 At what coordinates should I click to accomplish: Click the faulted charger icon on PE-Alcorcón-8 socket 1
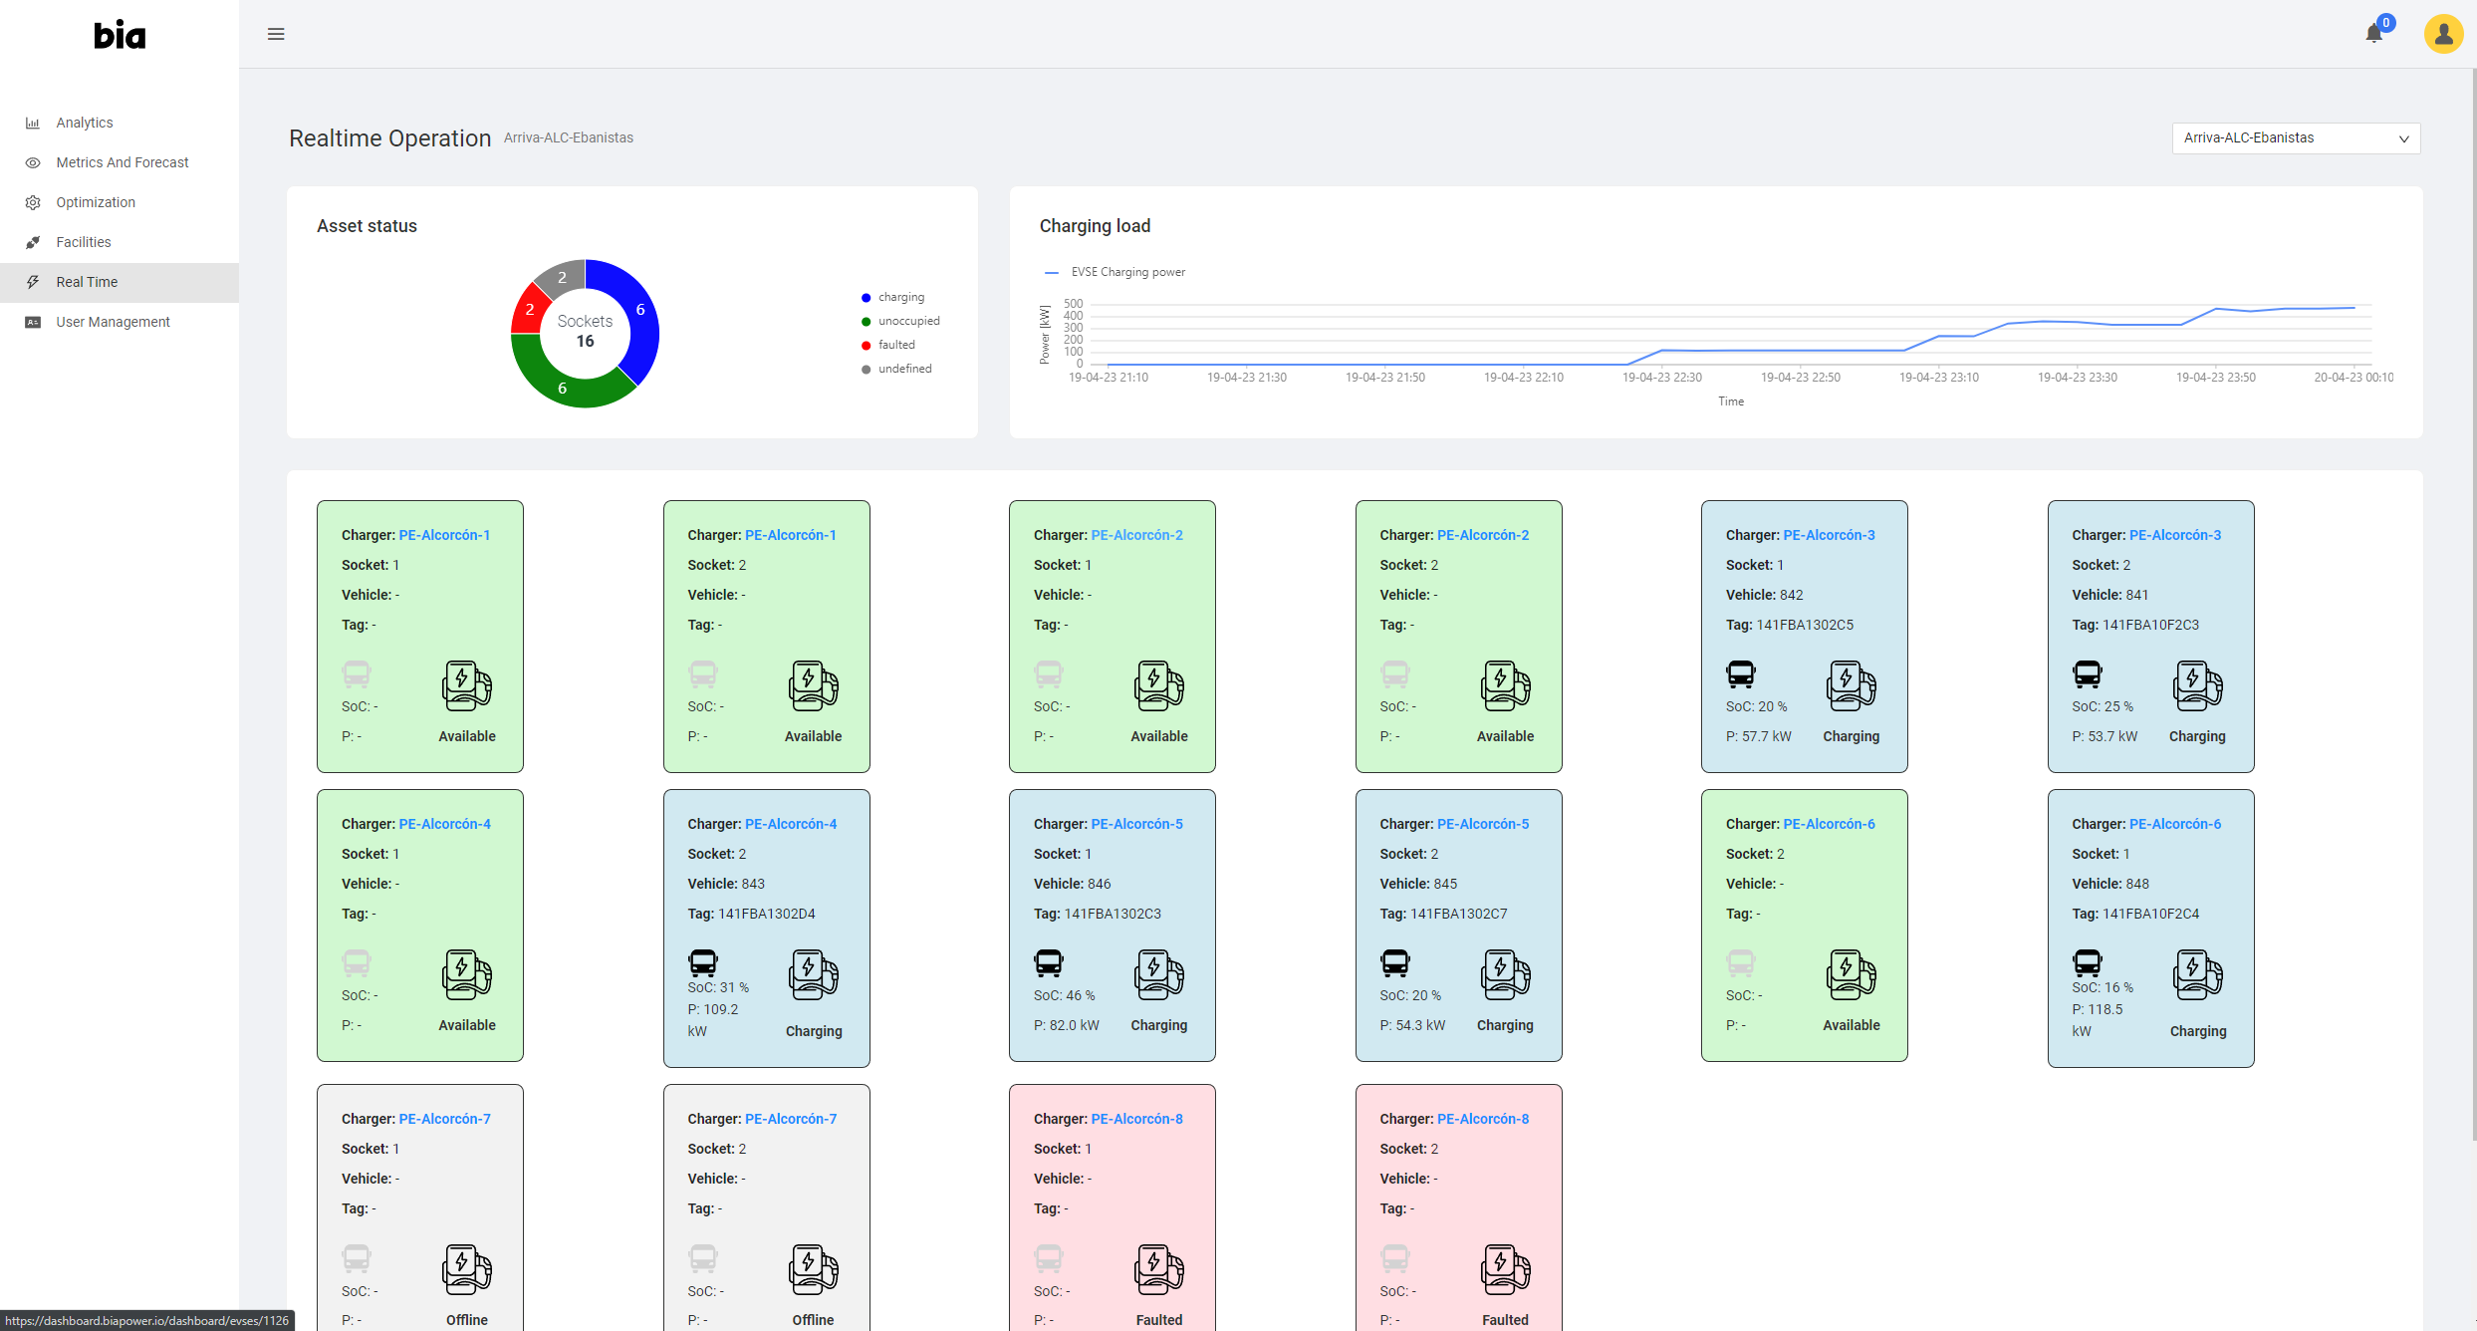click(x=1158, y=1269)
